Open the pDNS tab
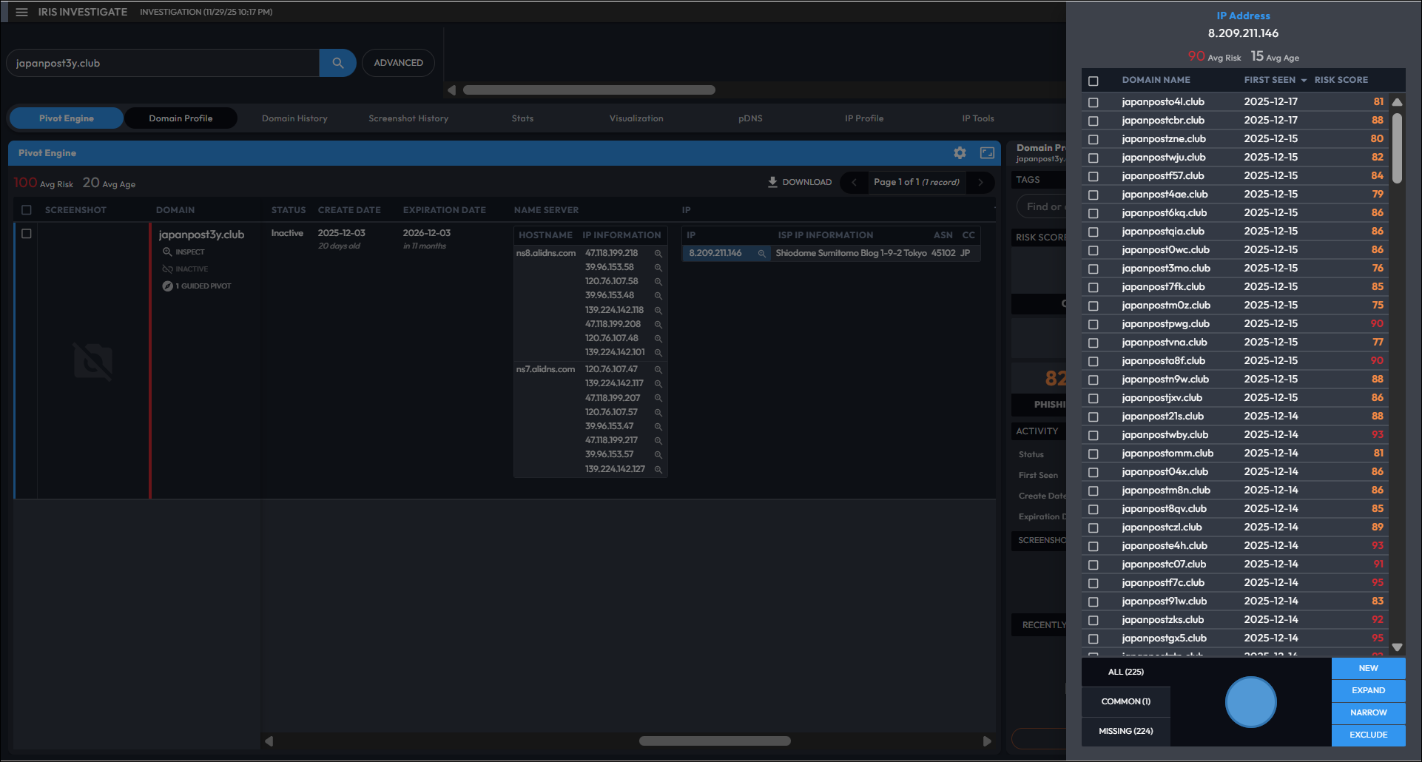Screen dimensions: 1422x762 [749, 118]
